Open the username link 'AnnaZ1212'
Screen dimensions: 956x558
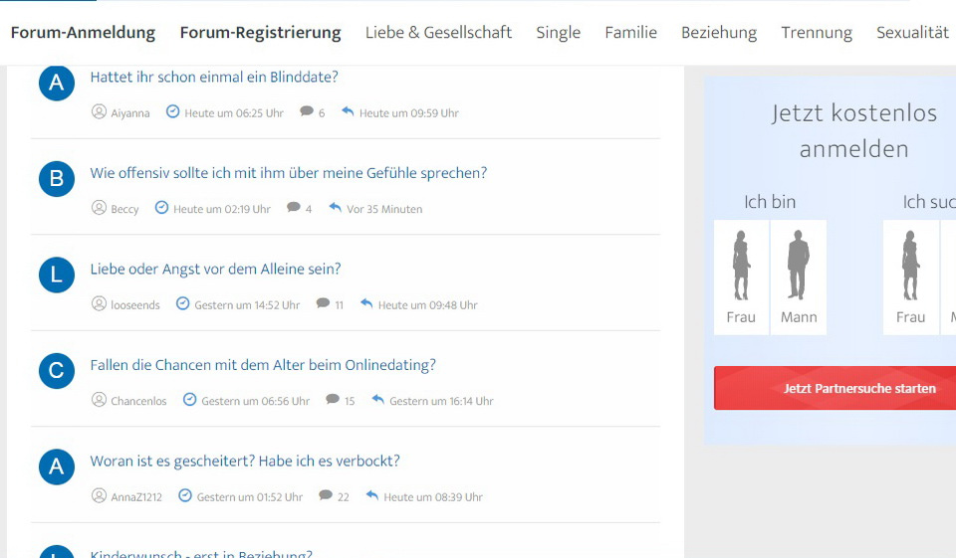pos(136,497)
